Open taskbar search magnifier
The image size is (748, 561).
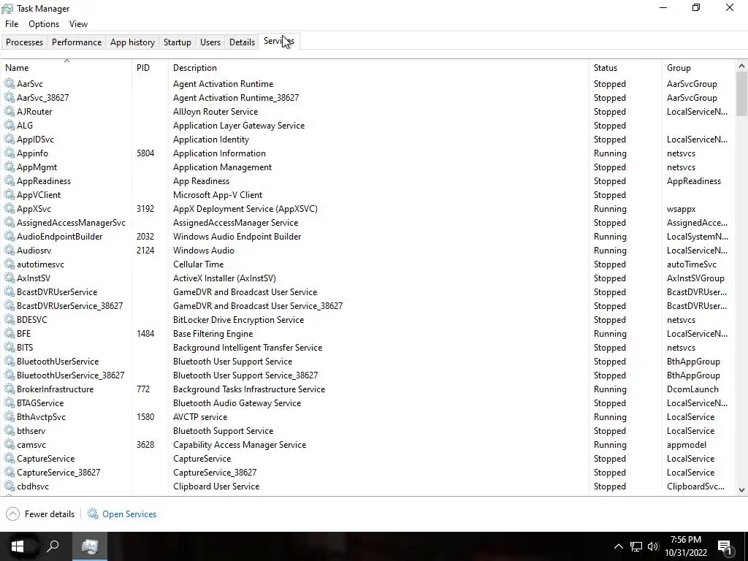(x=53, y=546)
